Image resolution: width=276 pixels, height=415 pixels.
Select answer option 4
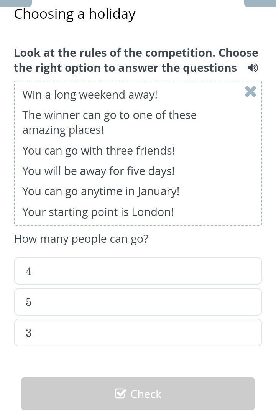(x=138, y=271)
